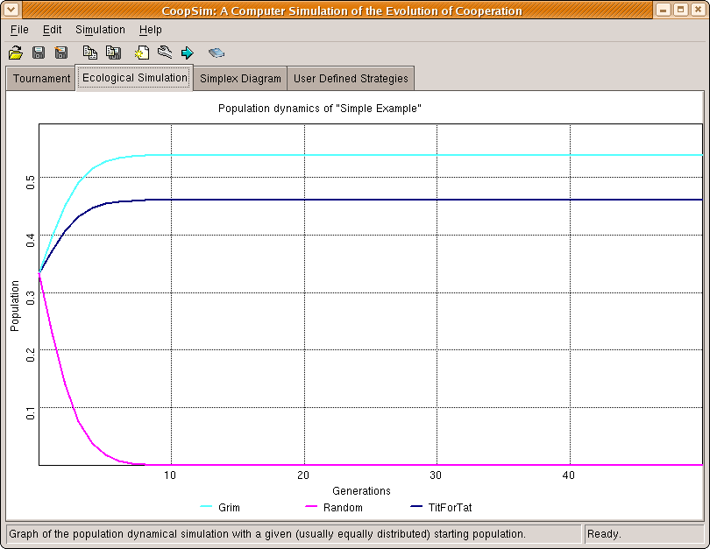Open the window menu button in title bar
This screenshot has width=710, height=549.
tap(11, 11)
